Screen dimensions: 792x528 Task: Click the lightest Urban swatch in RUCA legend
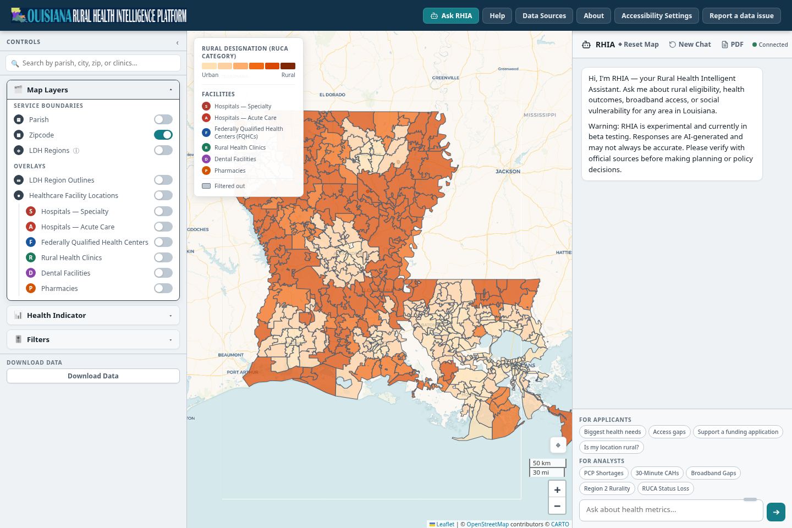209,66
